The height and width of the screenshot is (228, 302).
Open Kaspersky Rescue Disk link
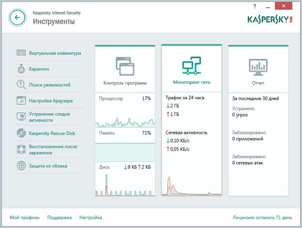[52, 133]
